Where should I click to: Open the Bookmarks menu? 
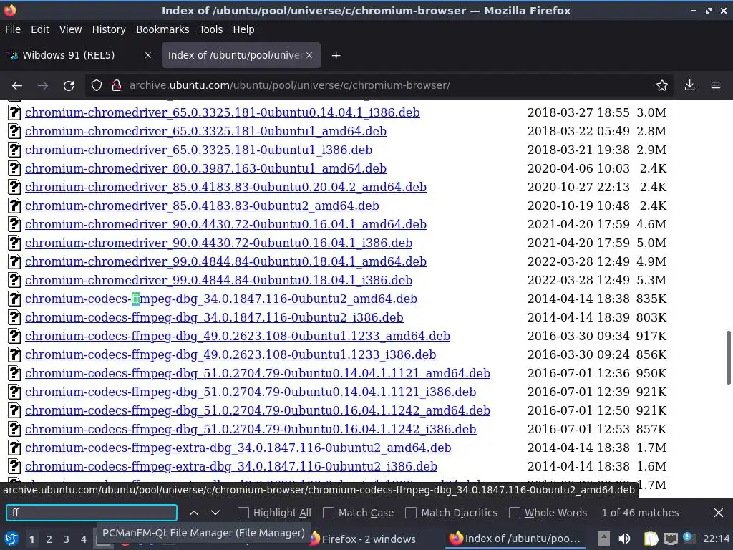162,29
